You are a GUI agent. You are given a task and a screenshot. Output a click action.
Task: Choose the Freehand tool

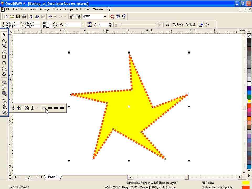(4, 51)
